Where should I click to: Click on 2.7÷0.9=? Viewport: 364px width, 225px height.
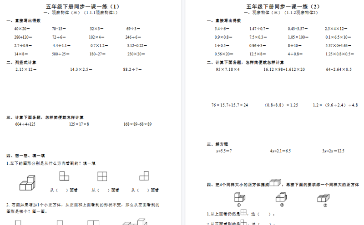(23, 46)
